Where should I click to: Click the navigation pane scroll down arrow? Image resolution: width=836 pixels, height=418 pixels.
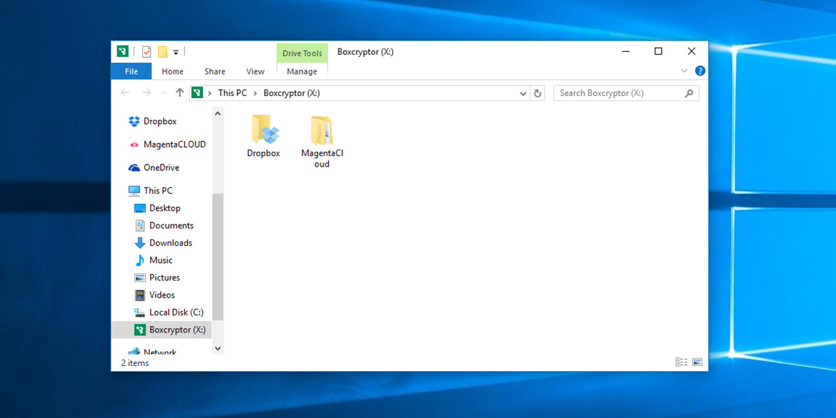218,348
